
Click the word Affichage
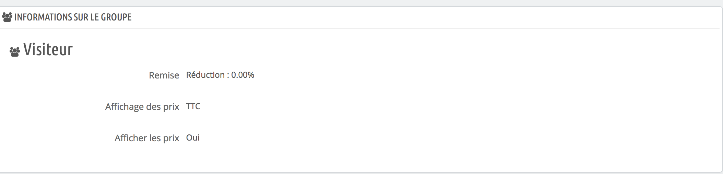coord(125,107)
